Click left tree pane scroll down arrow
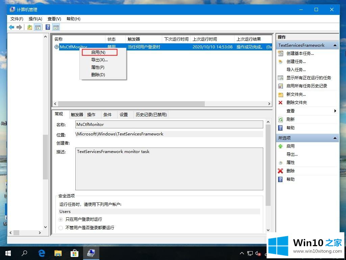This screenshot has height=260, width=346. coord(46,227)
